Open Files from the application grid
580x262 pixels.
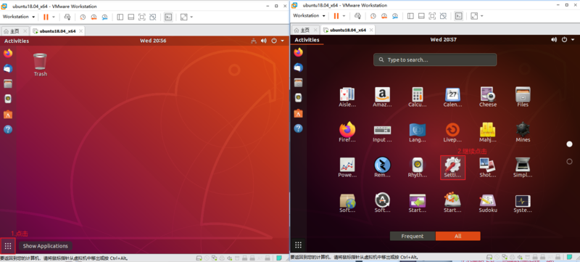(523, 97)
